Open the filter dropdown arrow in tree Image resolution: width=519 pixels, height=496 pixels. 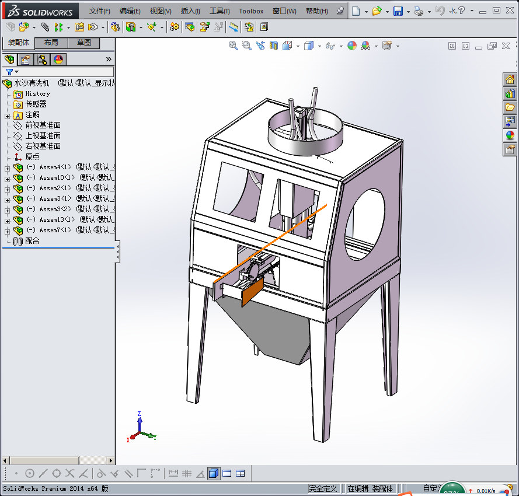pos(17,72)
